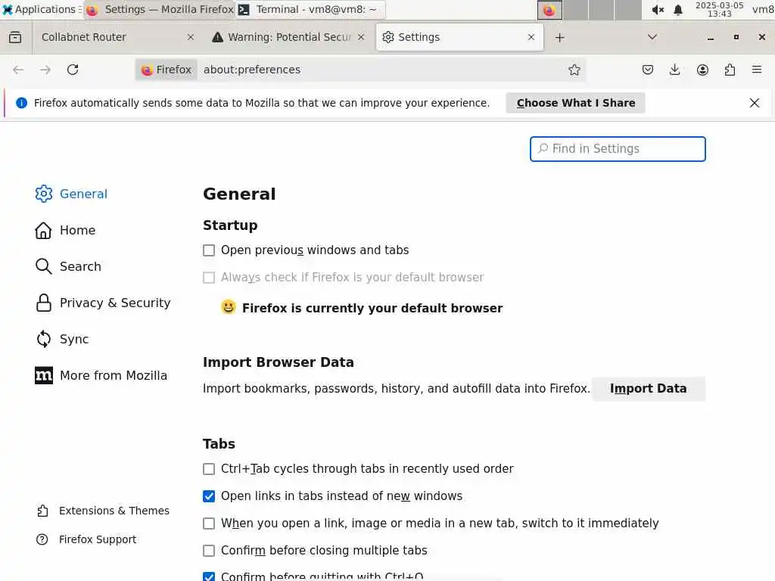The image size is (775, 581).
Task: Close the Warning: Potential Security tab
Action: (x=361, y=37)
